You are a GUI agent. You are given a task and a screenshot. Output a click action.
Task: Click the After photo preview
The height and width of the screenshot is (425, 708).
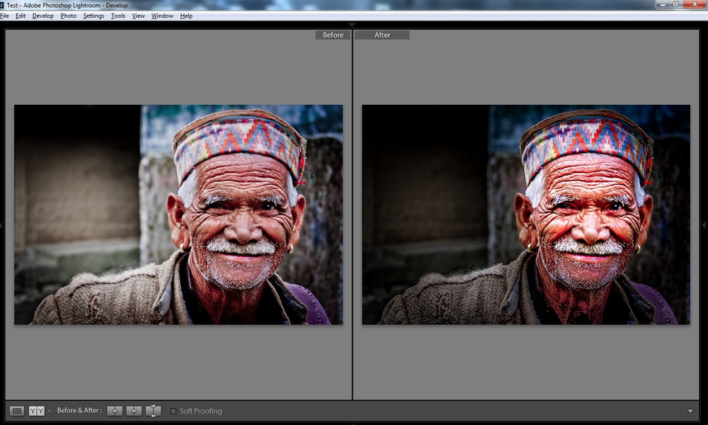coord(526,215)
